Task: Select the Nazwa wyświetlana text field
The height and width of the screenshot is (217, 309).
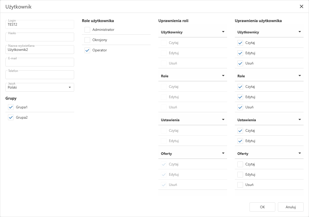Action: [40, 50]
